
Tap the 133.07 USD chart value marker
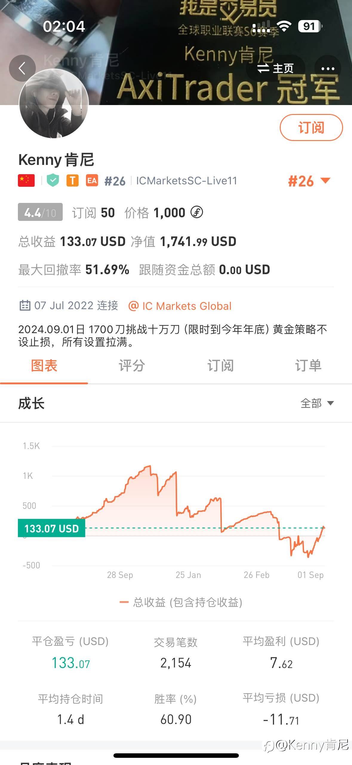(51, 529)
